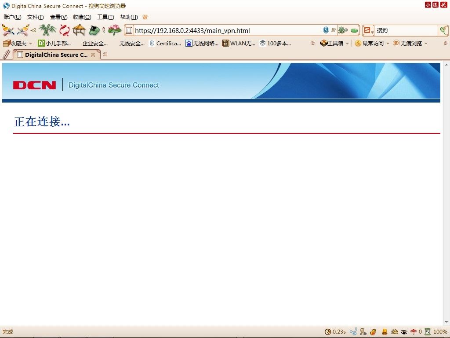Click the page scrollbar down arrow

tap(446, 322)
